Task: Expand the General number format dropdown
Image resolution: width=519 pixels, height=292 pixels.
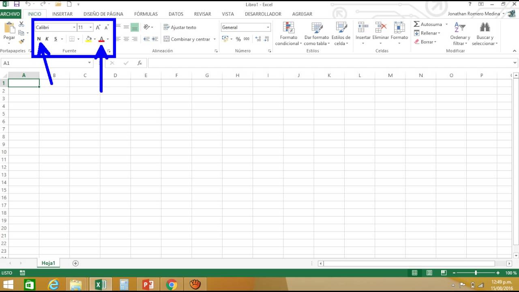Action: pos(268,28)
